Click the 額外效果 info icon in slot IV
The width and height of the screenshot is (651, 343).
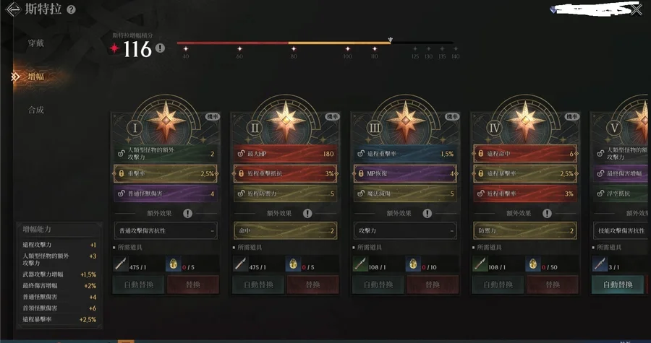[548, 213]
